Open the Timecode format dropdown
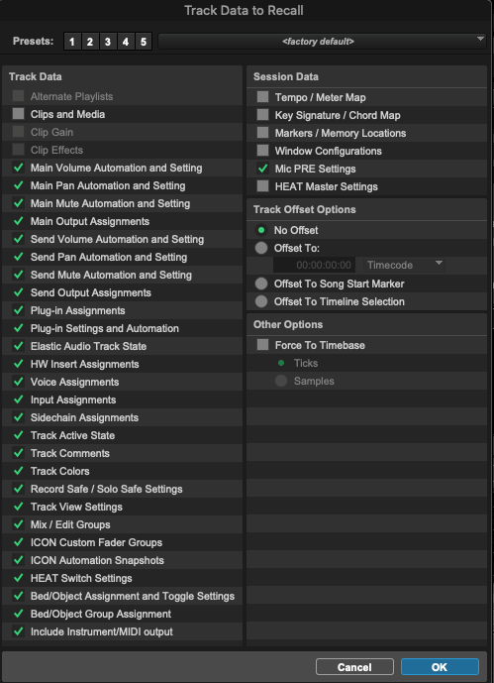494x683 pixels. coord(404,265)
